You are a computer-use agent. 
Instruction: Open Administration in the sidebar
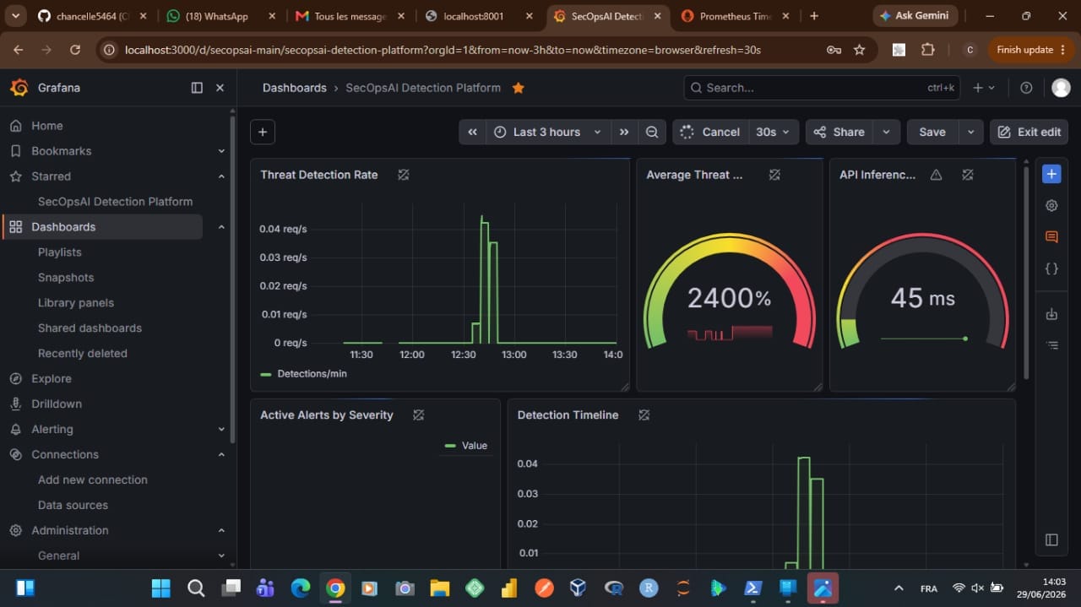(x=70, y=531)
